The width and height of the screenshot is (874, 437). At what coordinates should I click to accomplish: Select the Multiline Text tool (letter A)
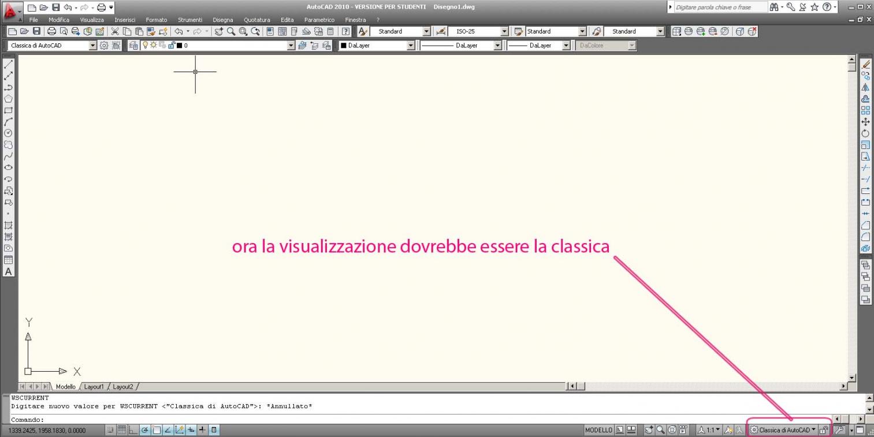point(9,271)
